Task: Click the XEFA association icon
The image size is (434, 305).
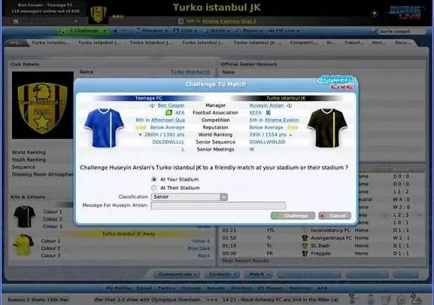Action: (268, 113)
